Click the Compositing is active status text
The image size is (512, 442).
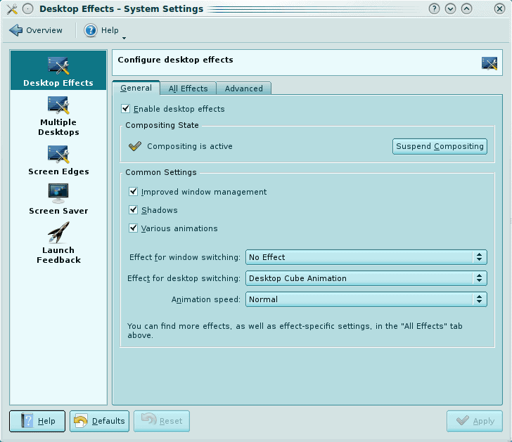pos(190,146)
